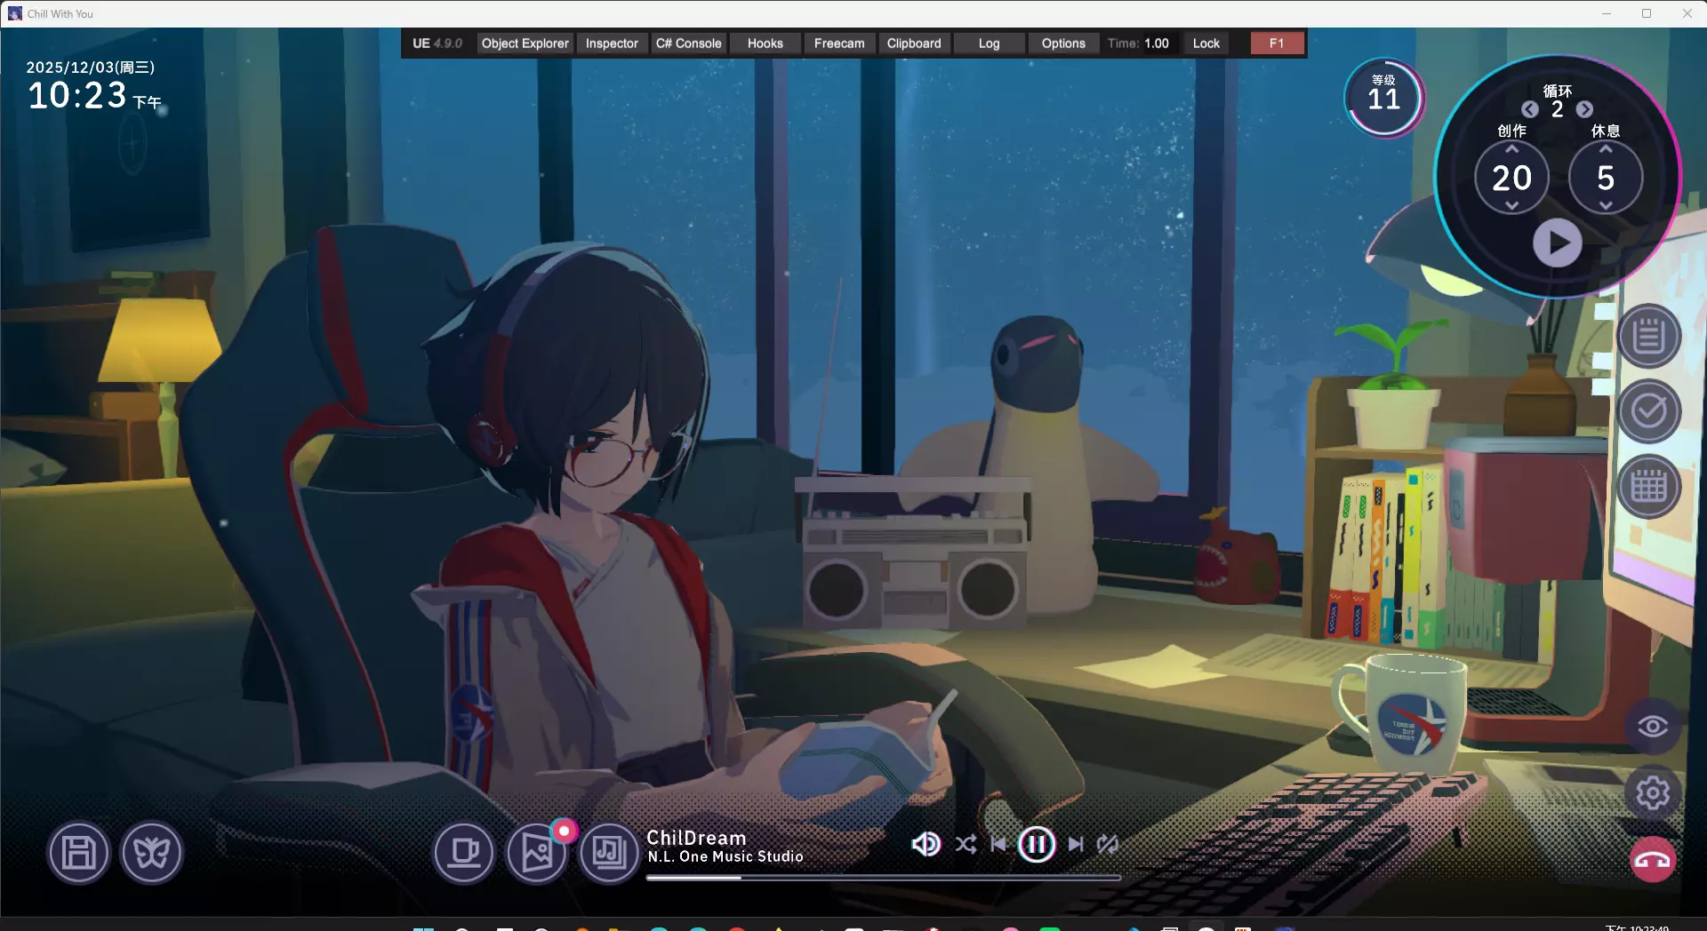Screen dimensions: 1707x931
Task: Decrease work minutes below 20
Action: pos(1512,205)
